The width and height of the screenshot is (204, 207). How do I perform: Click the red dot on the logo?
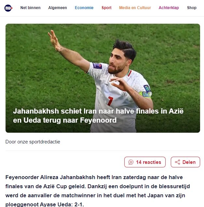coord(12,8)
